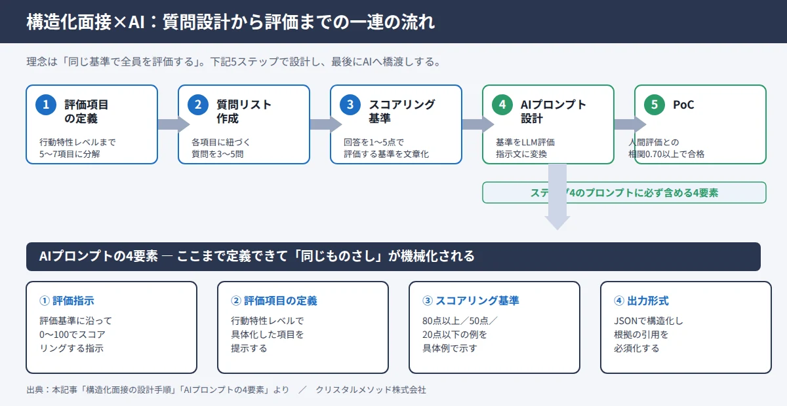Select card heading "③ スコアリング基準"

(471, 301)
